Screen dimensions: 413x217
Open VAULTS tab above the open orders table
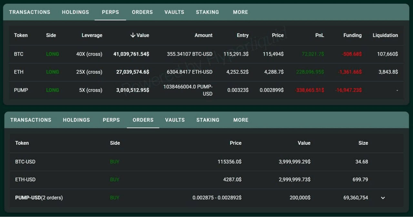(x=175, y=120)
